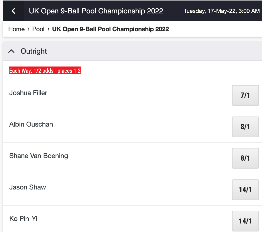Click the red Each Way terms label
This screenshot has height=232, width=262.
point(45,71)
